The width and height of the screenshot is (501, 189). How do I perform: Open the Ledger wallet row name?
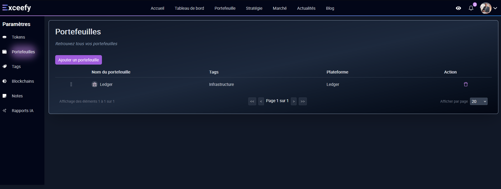(x=106, y=85)
